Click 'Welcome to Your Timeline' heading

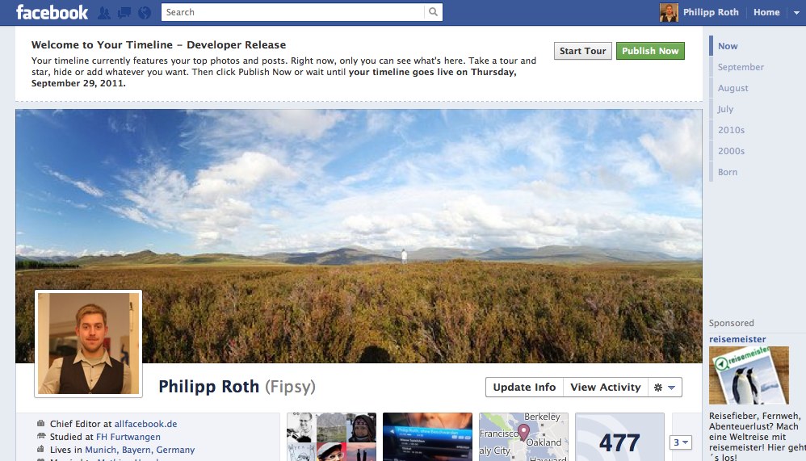(158, 44)
